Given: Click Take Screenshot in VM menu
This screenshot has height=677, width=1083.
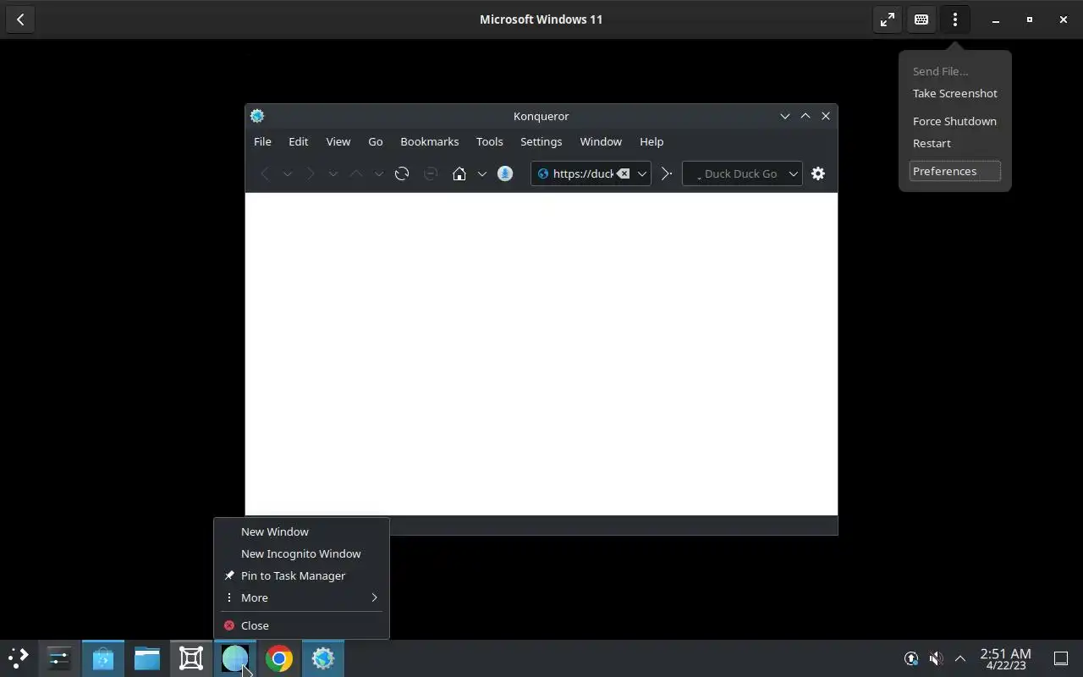Looking at the screenshot, I should [955, 93].
